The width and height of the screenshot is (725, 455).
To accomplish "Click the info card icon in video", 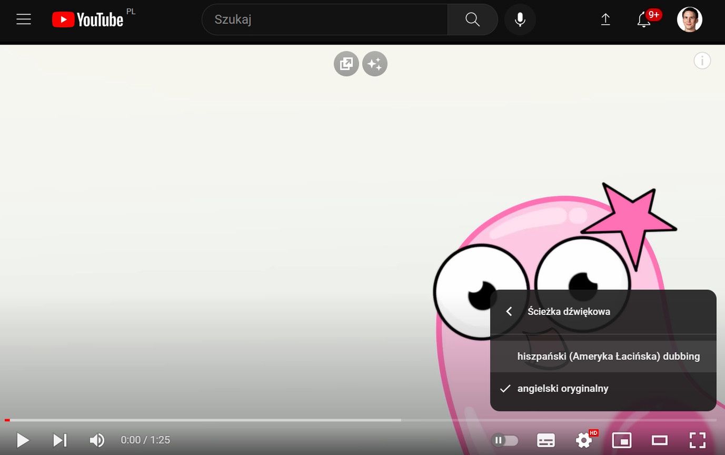I will point(702,61).
